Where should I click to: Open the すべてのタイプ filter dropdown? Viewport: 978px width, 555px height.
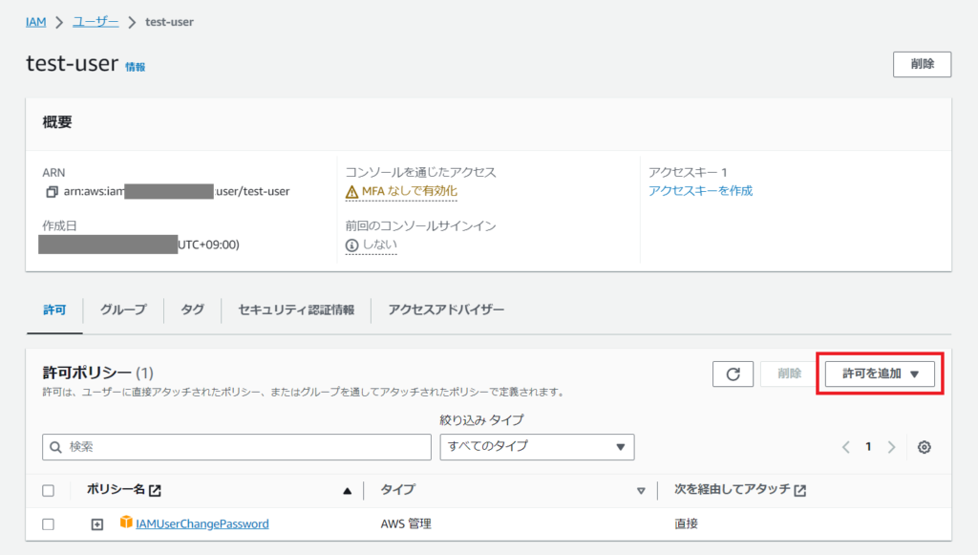coord(537,446)
